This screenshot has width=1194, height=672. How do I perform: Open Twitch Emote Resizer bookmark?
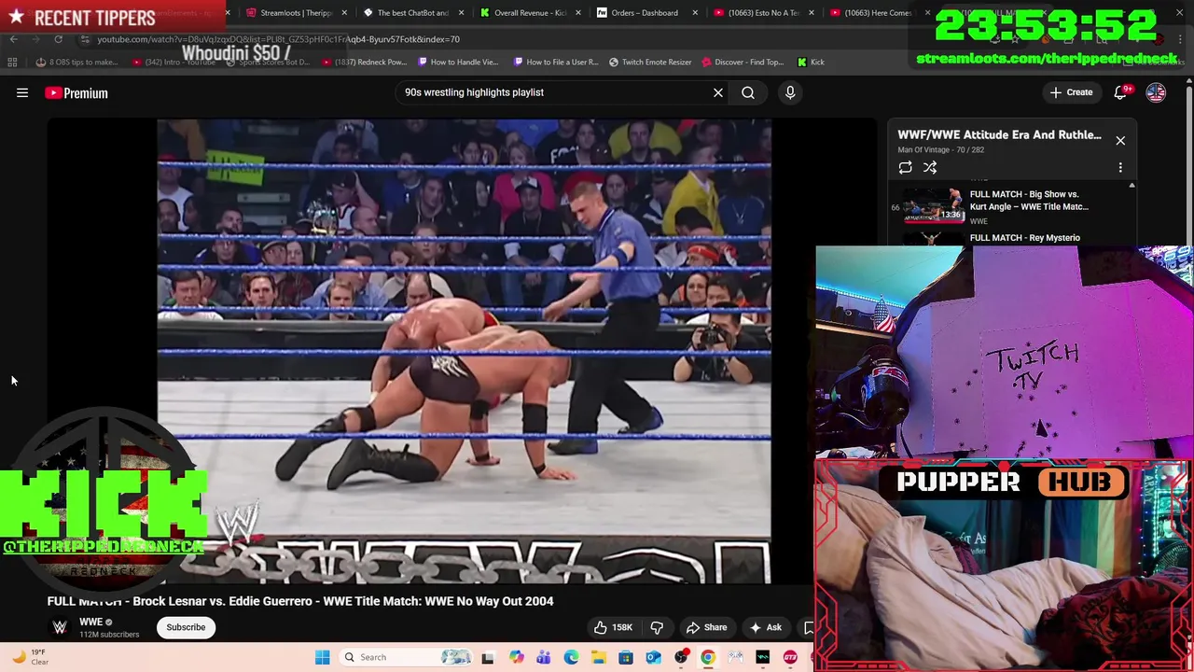click(650, 63)
